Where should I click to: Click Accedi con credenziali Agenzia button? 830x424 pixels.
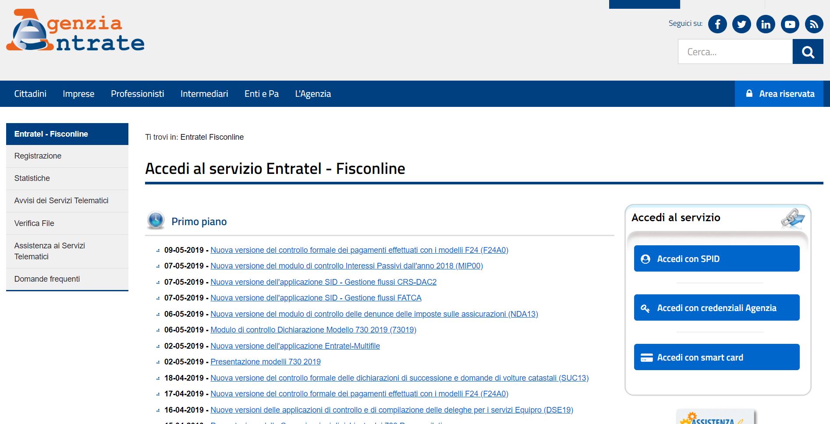point(716,307)
